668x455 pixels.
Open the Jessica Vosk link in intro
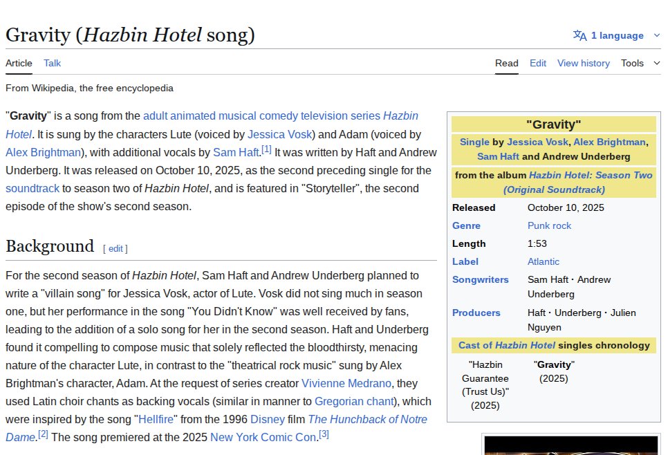click(x=279, y=134)
